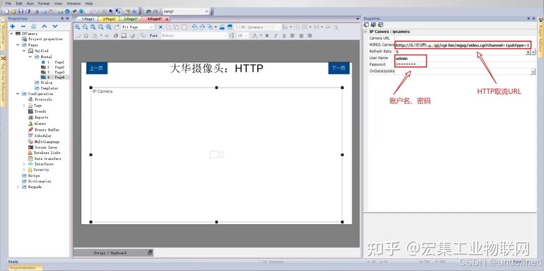
Task: Open the Window menu
Action: [x=74, y=4]
